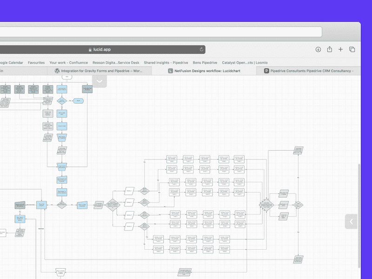The height and width of the screenshot is (279, 372).
Task: Open Bens Pipedrive bookmark
Action: [205, 63]
